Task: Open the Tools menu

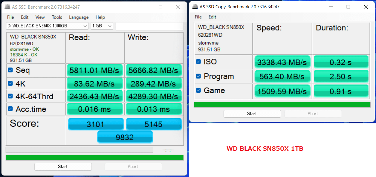Action: tap(57, 17)
